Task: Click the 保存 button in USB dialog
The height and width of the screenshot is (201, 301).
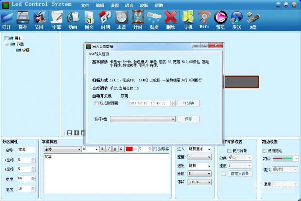Action: [x=189, y=119]
